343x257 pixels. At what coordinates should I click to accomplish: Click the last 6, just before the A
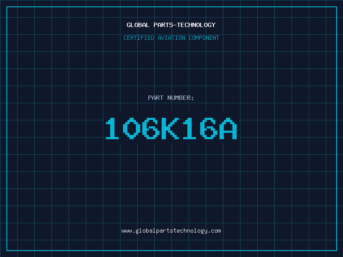[x=209, y=128]
